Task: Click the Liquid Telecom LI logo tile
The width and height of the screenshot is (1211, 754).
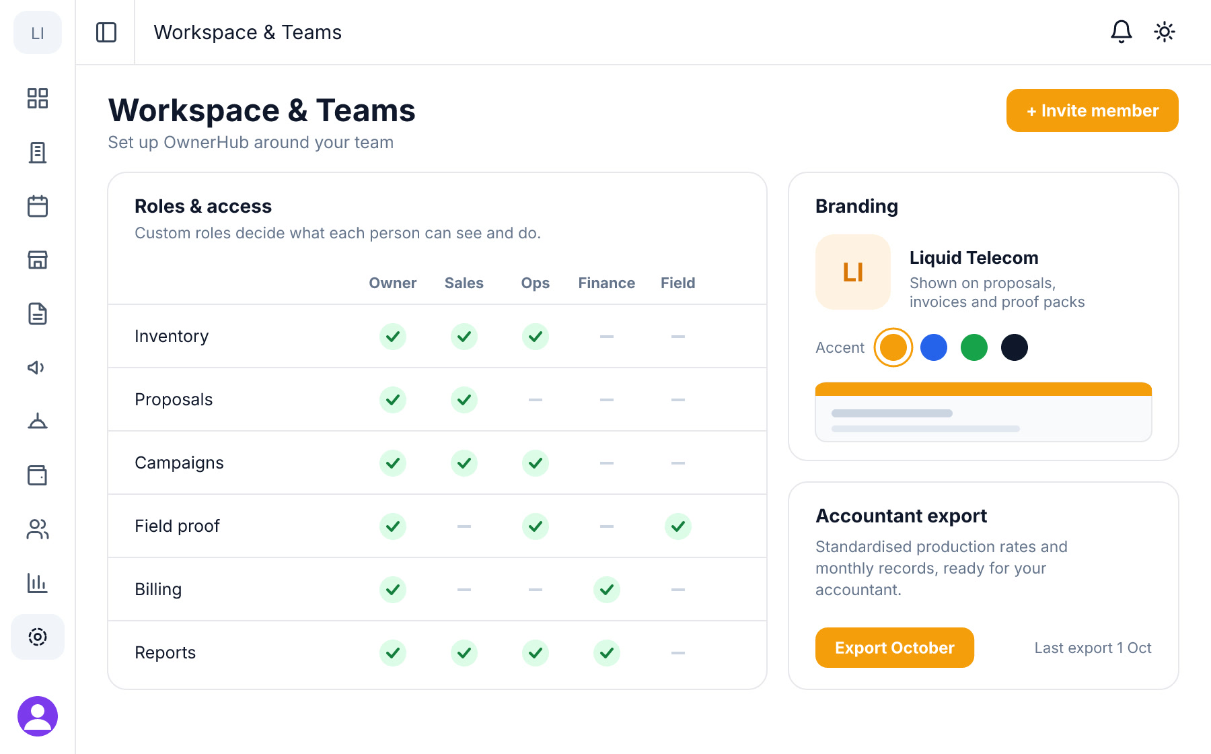Action: pos(853,272)
